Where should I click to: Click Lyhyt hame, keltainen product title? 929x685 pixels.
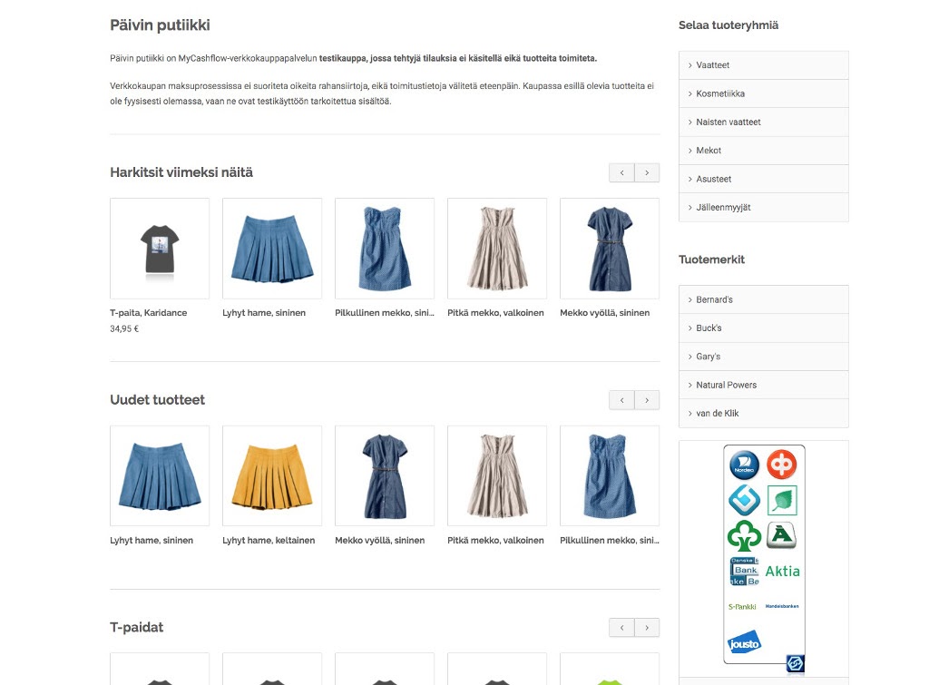[x=269, y=541]
